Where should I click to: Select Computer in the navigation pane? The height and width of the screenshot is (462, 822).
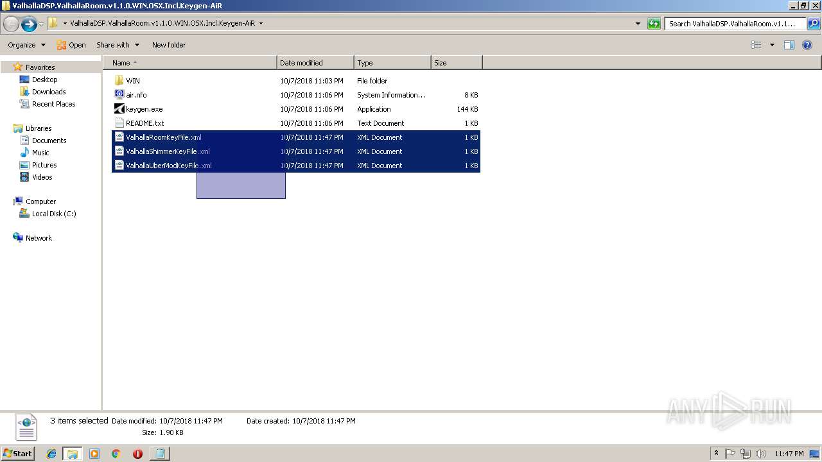point(40,201)
